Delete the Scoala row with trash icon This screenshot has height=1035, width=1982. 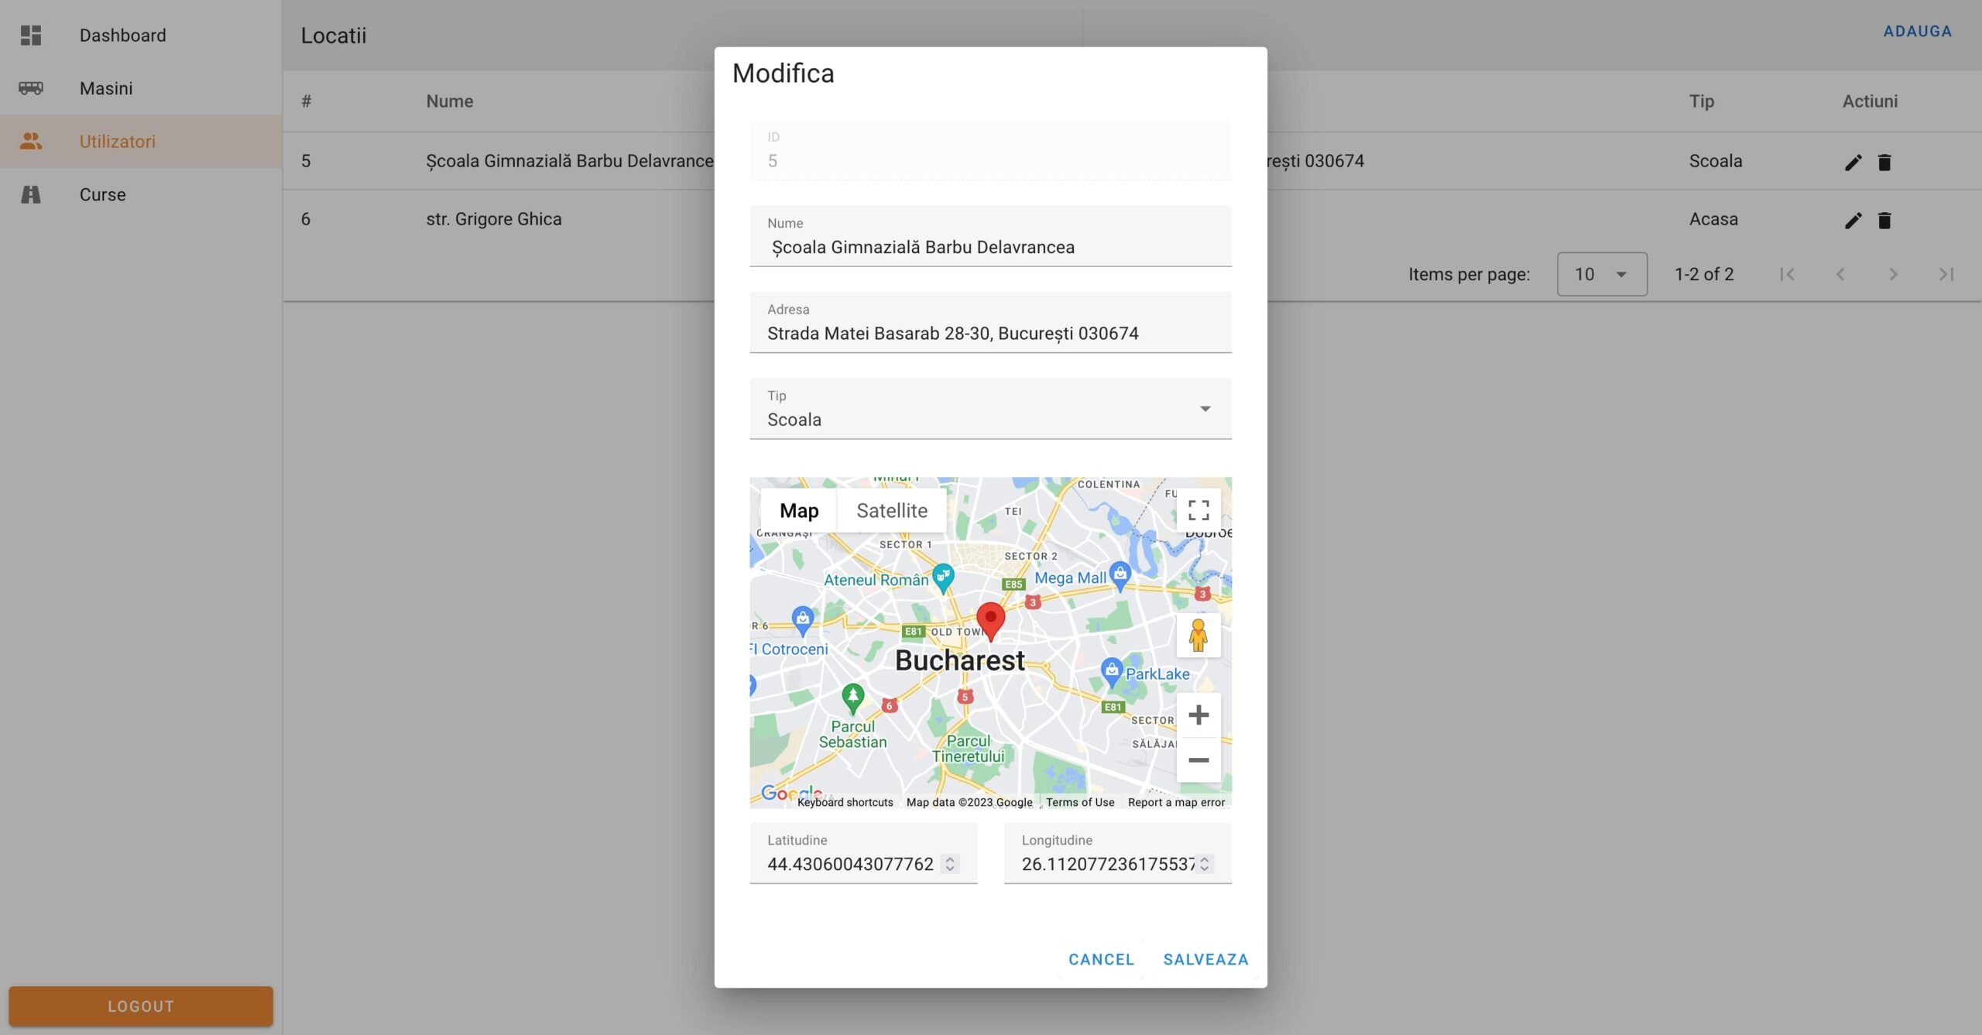(x=1884, y=162)
